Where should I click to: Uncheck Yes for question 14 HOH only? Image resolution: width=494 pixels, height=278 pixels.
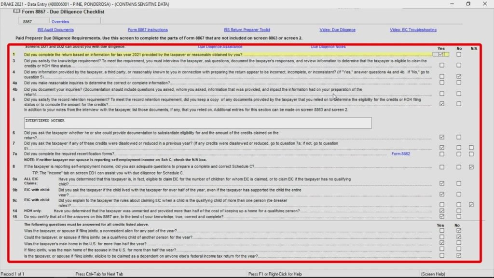coord(442,211)
